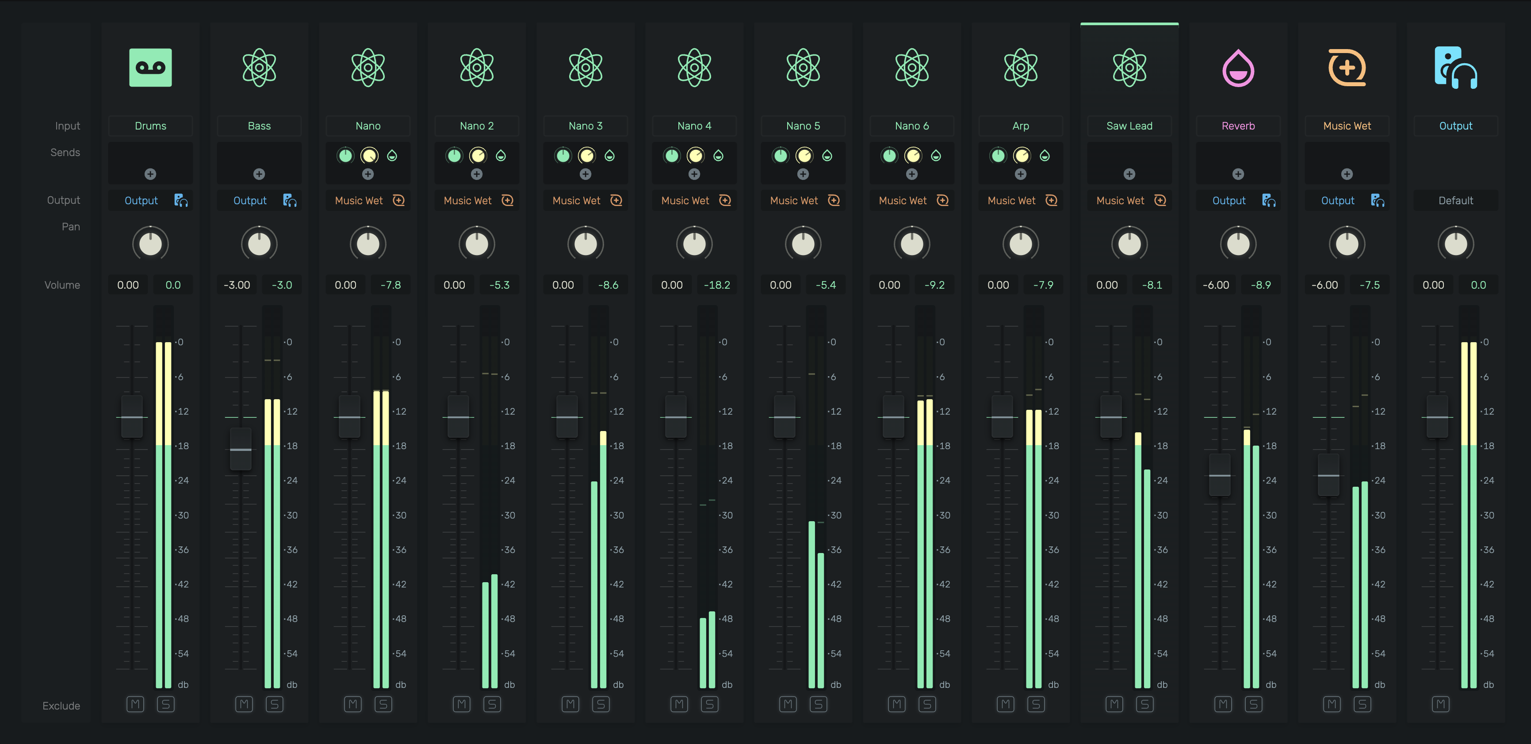1531x744 pixels.
Task: Mute the master Output channel
Action: (x=1440, y=704)
